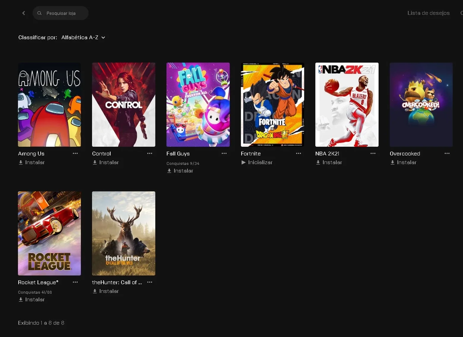Launch Fortnite with Inicializar
Viewport: 463px width, 337px height.
coord(257,162)
